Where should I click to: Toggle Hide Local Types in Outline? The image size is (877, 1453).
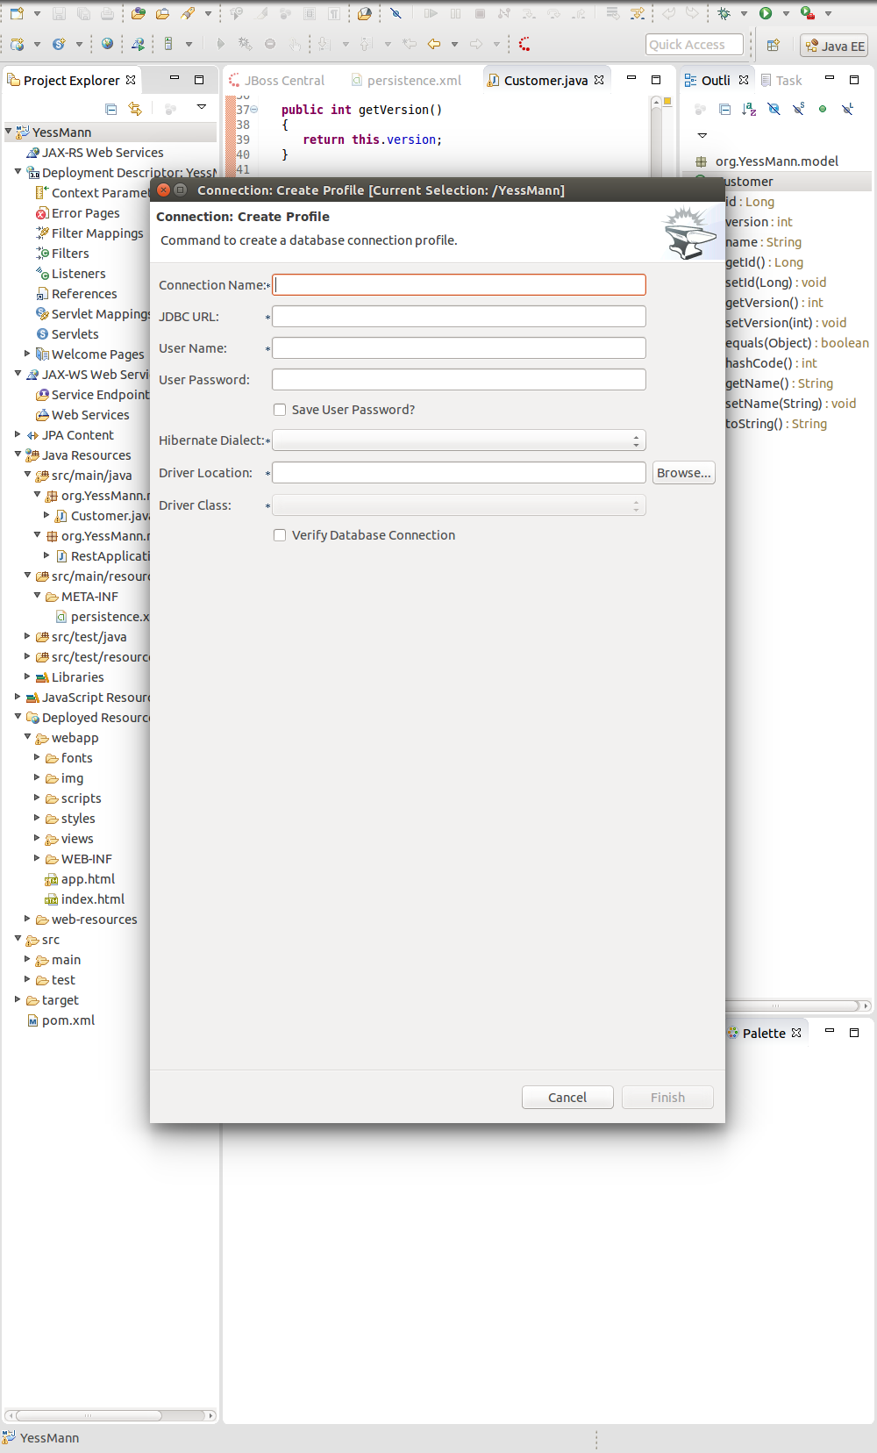[x=847, y=109]
